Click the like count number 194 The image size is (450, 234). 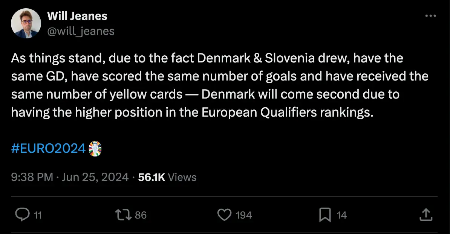[243, 215]
